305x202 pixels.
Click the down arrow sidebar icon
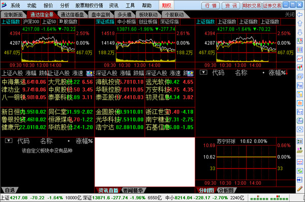[300, 33]
